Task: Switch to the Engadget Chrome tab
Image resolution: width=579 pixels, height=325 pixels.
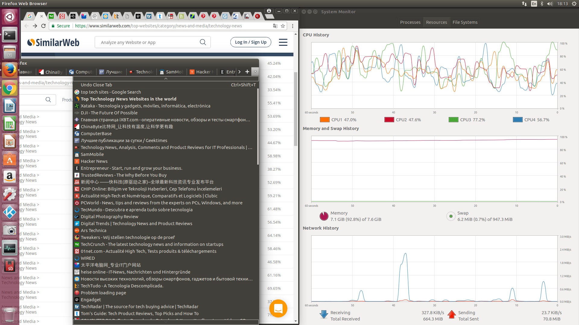Action: tap(138, 16)
